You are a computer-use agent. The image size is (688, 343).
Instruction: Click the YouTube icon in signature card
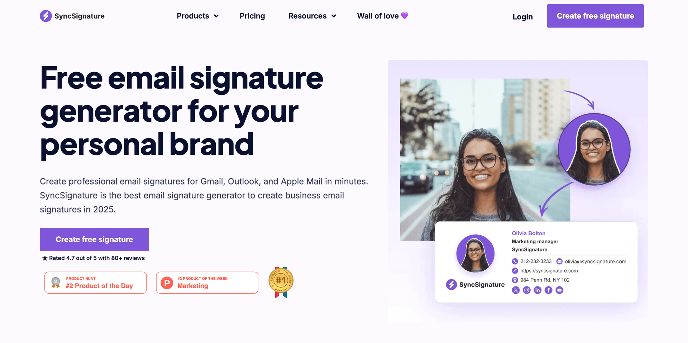pos(559,290)
